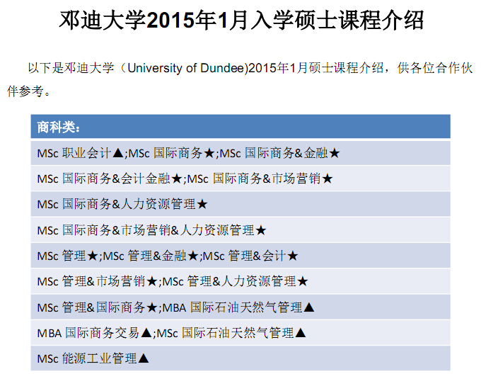The height and width of the screenshot is (374, 481).
Task: Click the triangle after MSc 职业会计
Action: [x=118, y=153]
